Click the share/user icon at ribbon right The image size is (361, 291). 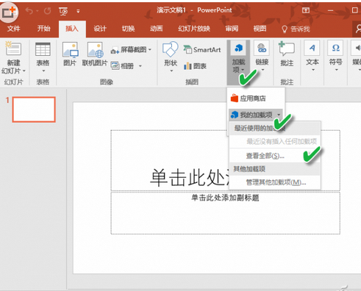358,29
